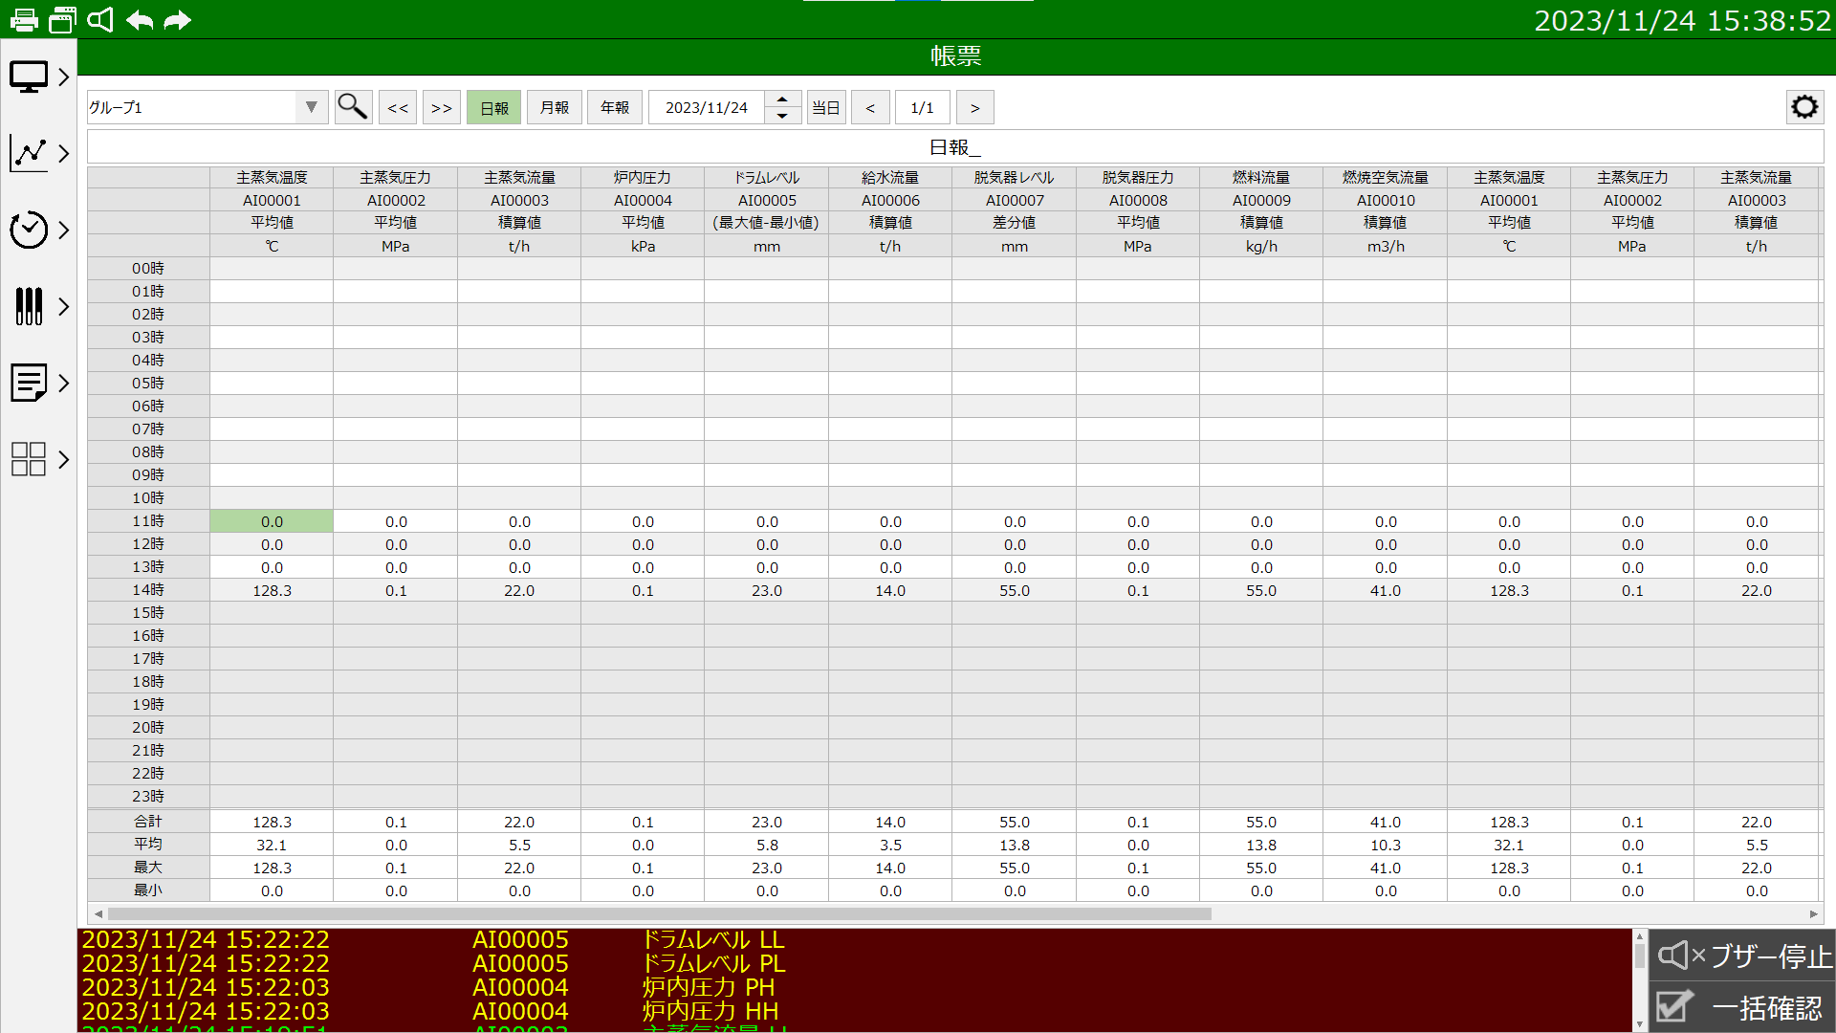Expand the trend graph menu chevron
This screenshot has width=1836, height=1033.
coord(64,153)
